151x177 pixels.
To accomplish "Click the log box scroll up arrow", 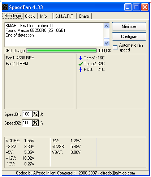I will (x=107, y=26).
